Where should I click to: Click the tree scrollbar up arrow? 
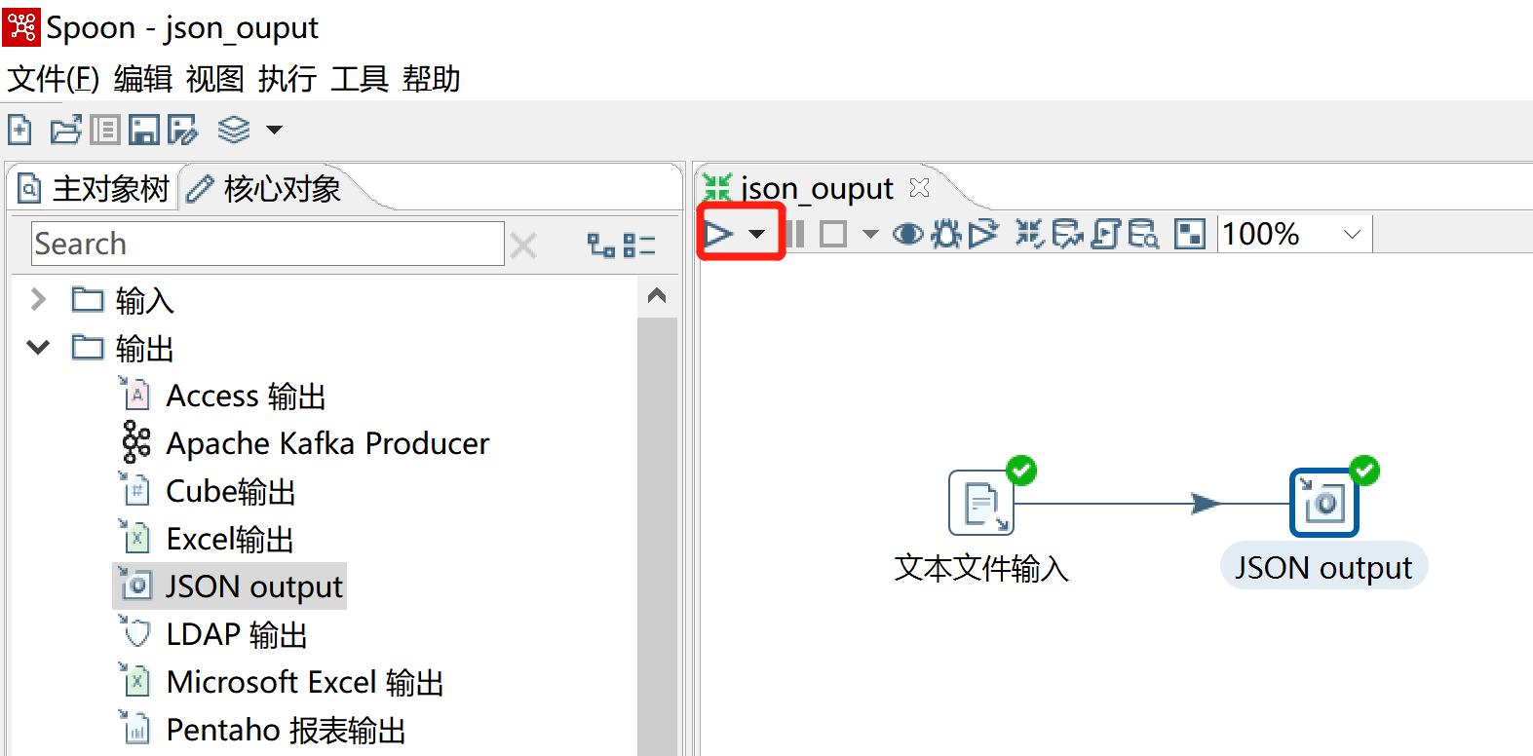click(x=657, y=295)
